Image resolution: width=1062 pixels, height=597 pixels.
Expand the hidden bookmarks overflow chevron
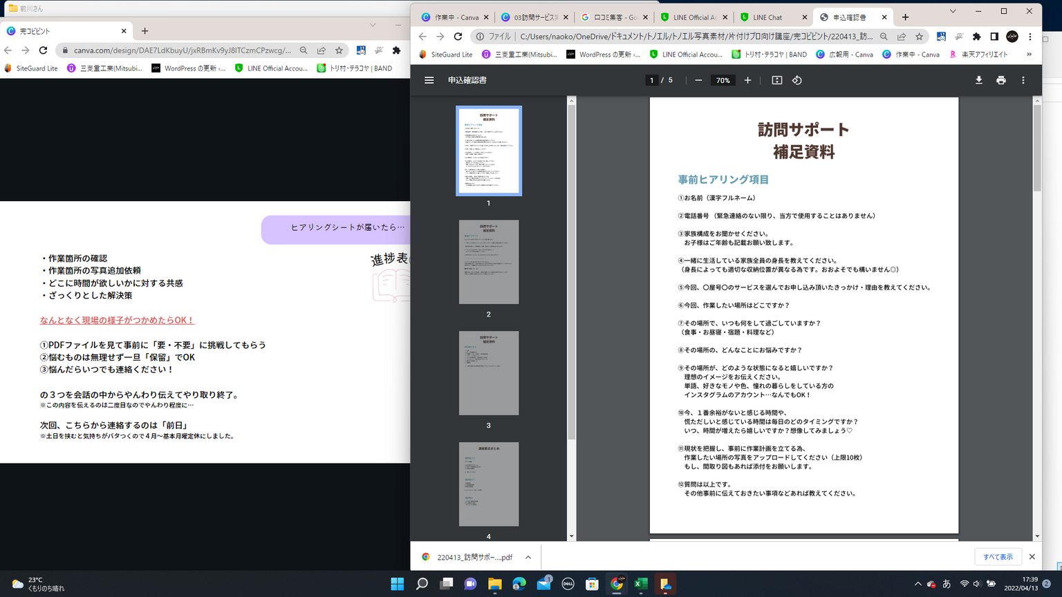1029,55
